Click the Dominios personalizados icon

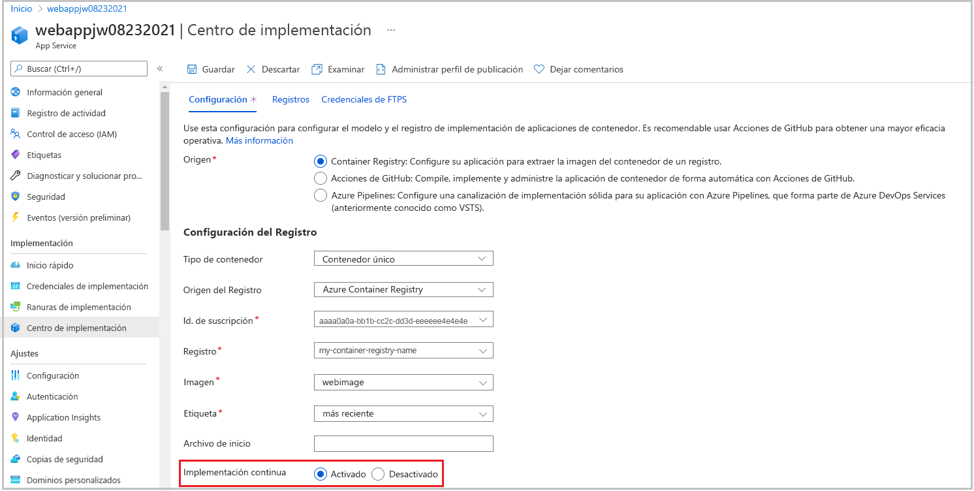pos(16,480)
